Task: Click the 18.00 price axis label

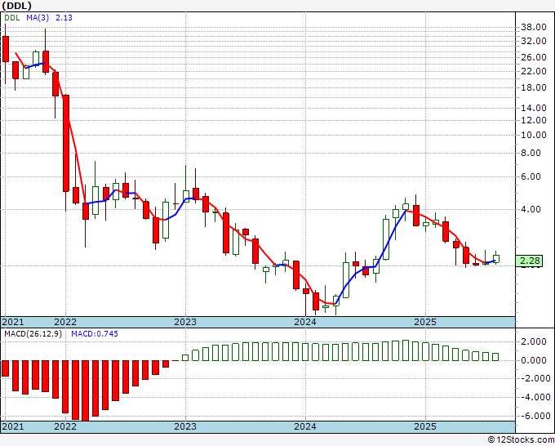Action: click(534, 87)
